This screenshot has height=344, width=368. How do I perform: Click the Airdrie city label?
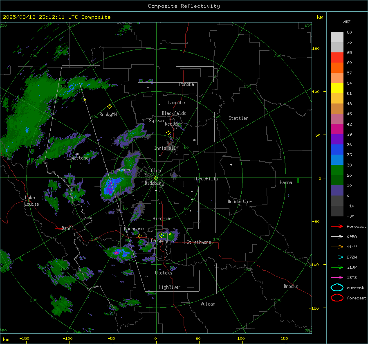click(x=161, y=218)
